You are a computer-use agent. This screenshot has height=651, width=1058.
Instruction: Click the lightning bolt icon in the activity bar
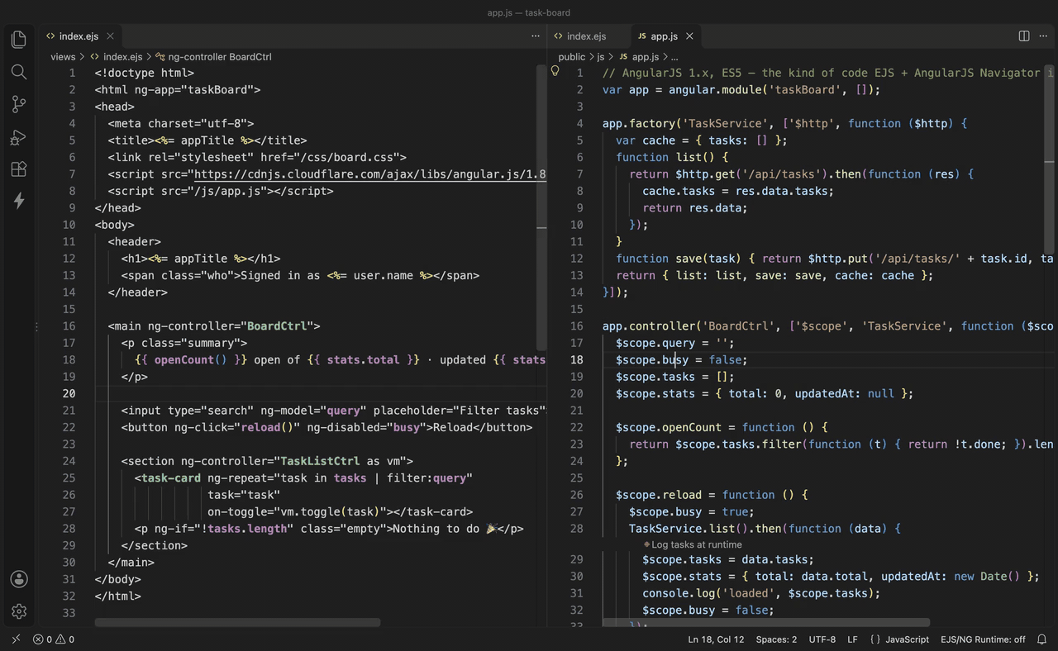(x=19, y=201)
